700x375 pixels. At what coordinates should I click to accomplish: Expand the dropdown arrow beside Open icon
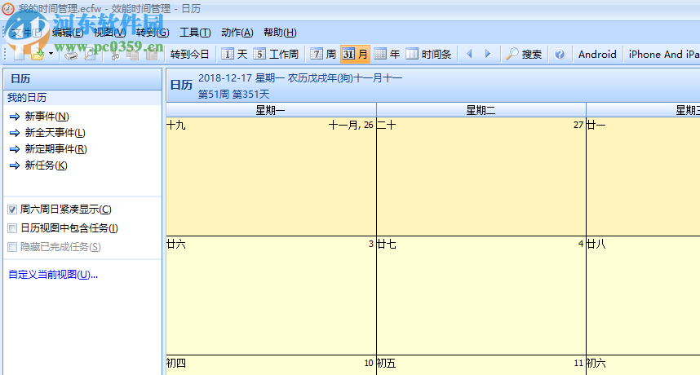[x=51, y=54]
